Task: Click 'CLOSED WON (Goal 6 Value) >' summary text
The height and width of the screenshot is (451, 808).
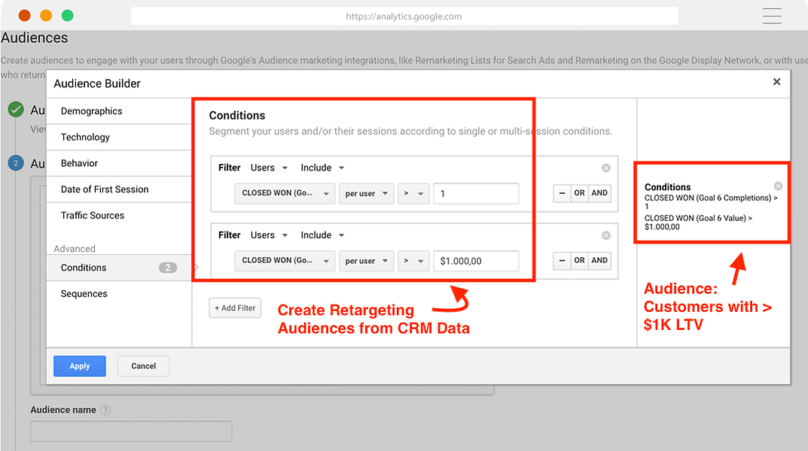Action: coord(698,218)
